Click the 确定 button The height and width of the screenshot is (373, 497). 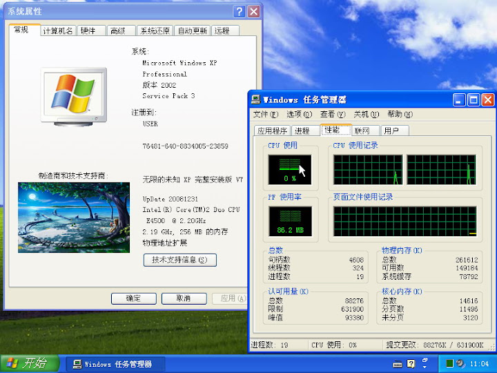click(x=133, y=298)
